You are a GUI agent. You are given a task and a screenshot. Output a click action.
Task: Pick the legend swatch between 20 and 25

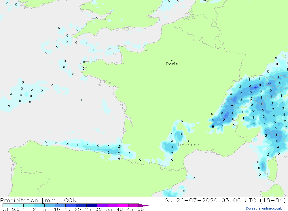pos(81,205)
